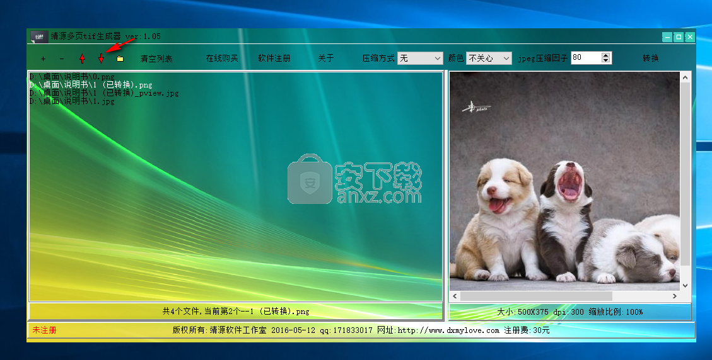Click the tiff application icon in title bar

pyautogui.click(x=40, y=37)
